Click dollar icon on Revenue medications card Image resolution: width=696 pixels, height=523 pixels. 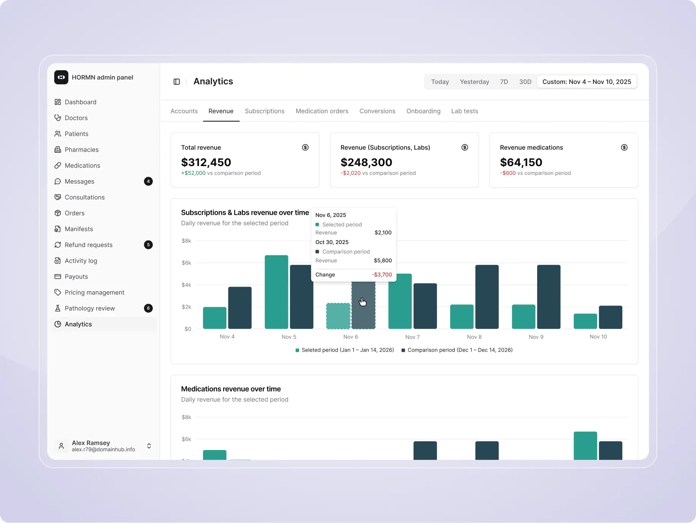pyautogui.click(x=624, y=147)
